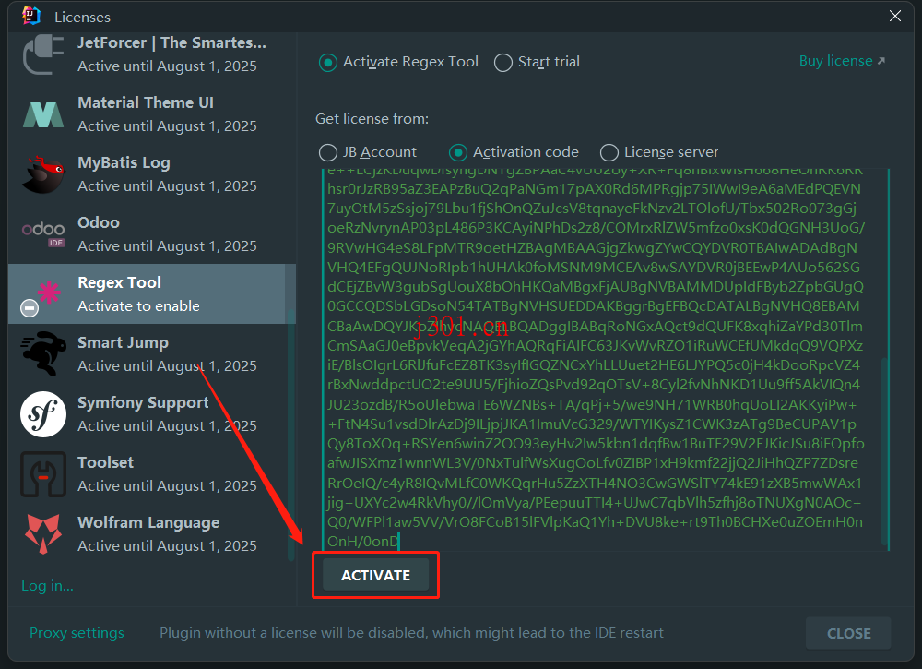The image size is (922, 669).
Task: Click the Odoo IDE logo icon
Action: click(43, 233)
